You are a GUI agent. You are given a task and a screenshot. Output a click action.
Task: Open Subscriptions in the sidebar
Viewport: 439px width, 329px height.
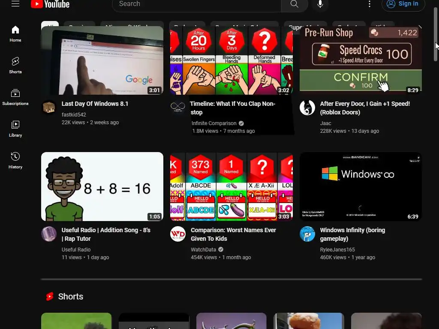tap(15, 97)
